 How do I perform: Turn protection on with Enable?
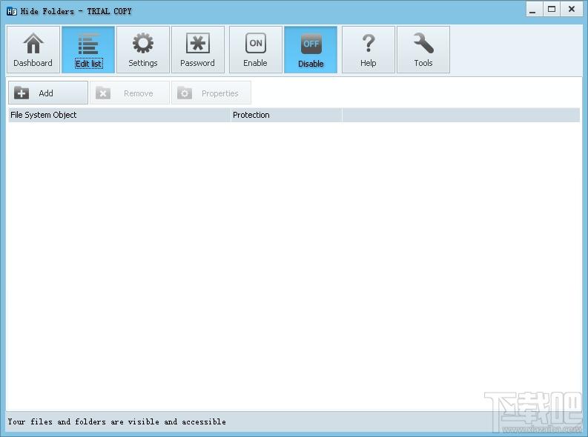(x=255, y=50)
